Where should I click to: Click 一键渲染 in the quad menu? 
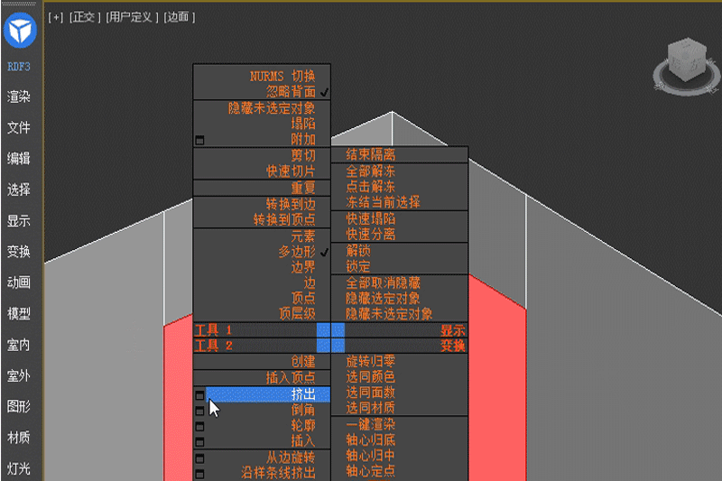(371, 424)
